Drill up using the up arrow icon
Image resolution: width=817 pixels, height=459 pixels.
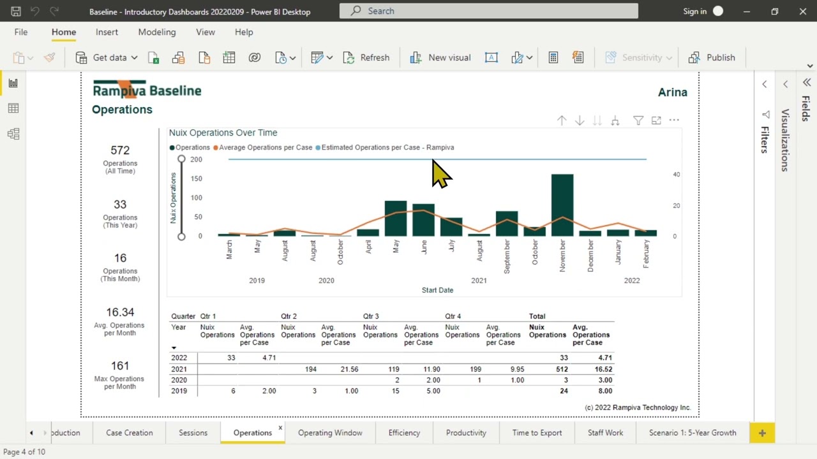coord(562,120)
